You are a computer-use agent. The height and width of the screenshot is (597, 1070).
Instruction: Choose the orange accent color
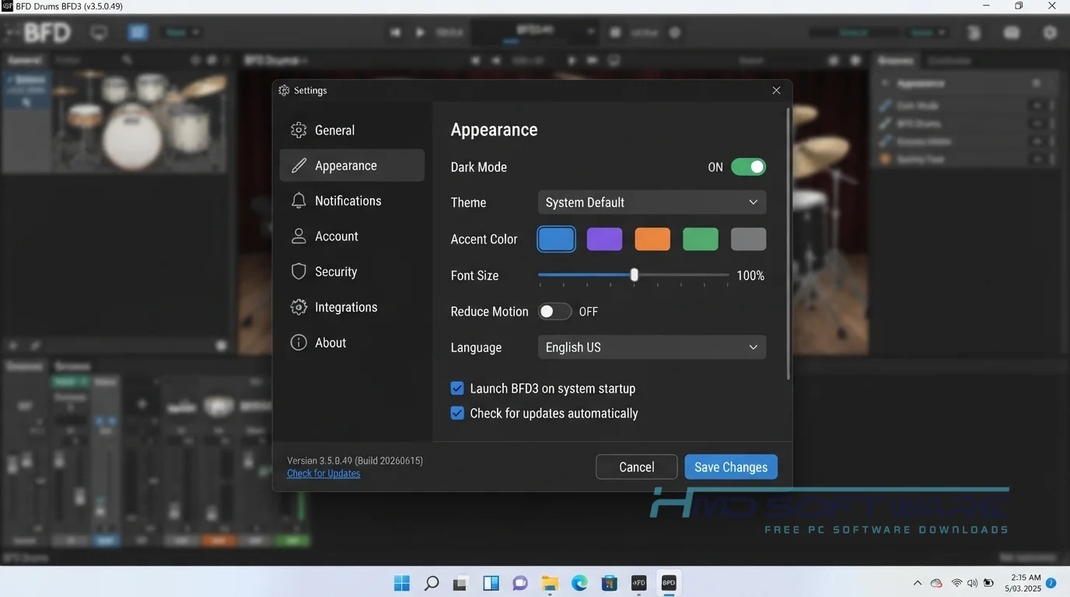click(652, 239)
